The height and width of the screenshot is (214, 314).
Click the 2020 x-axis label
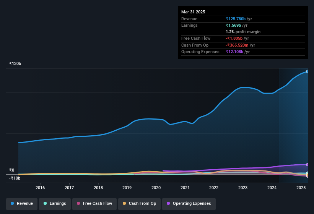coord(156,188)
